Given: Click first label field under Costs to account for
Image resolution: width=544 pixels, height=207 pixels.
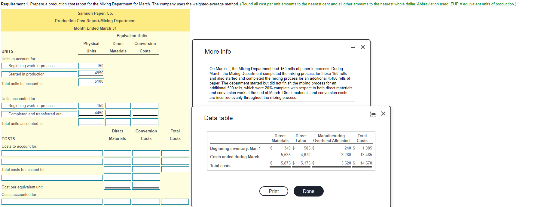Looking at the screenshot, I should point(52,153).
